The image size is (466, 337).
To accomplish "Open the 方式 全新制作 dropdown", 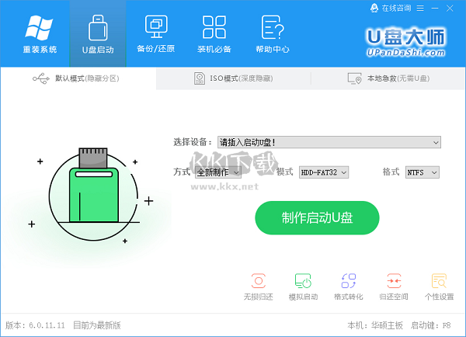I will click(218, 172).
